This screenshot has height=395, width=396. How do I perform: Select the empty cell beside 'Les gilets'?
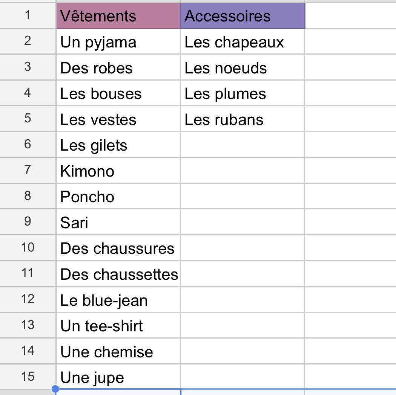[243, 145]
